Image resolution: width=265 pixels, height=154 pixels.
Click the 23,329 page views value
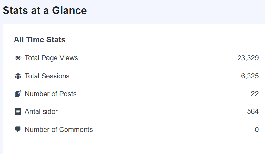point(248,58)
